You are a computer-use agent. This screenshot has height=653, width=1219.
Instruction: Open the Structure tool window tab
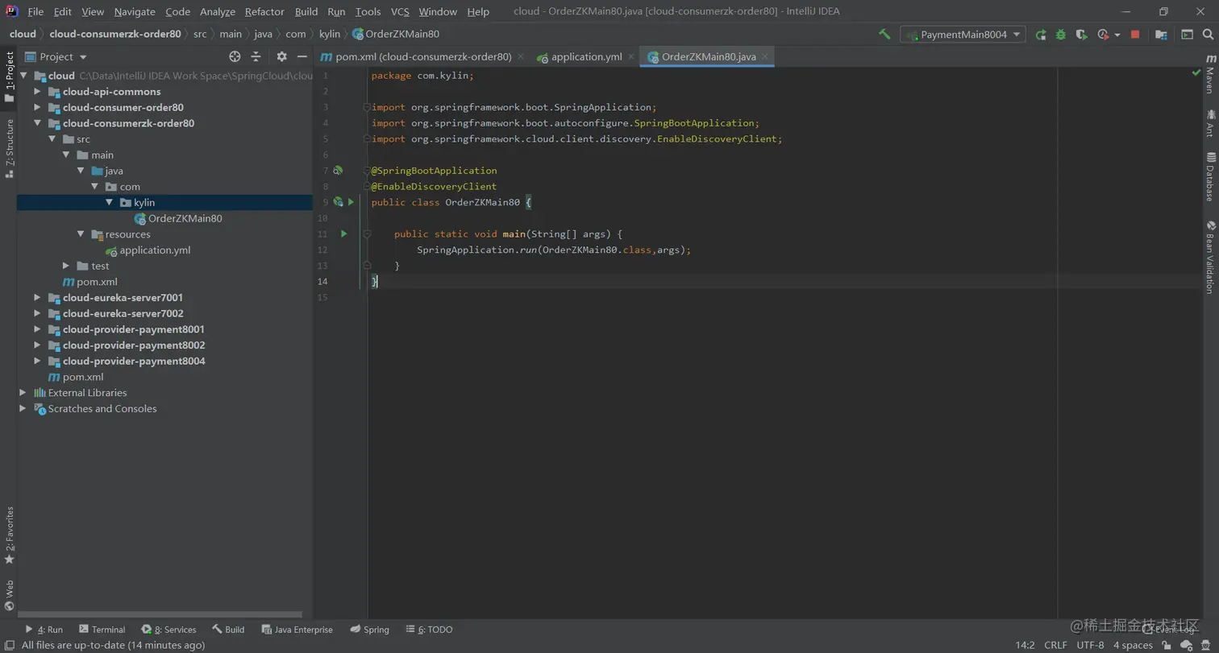click(9, 148)
